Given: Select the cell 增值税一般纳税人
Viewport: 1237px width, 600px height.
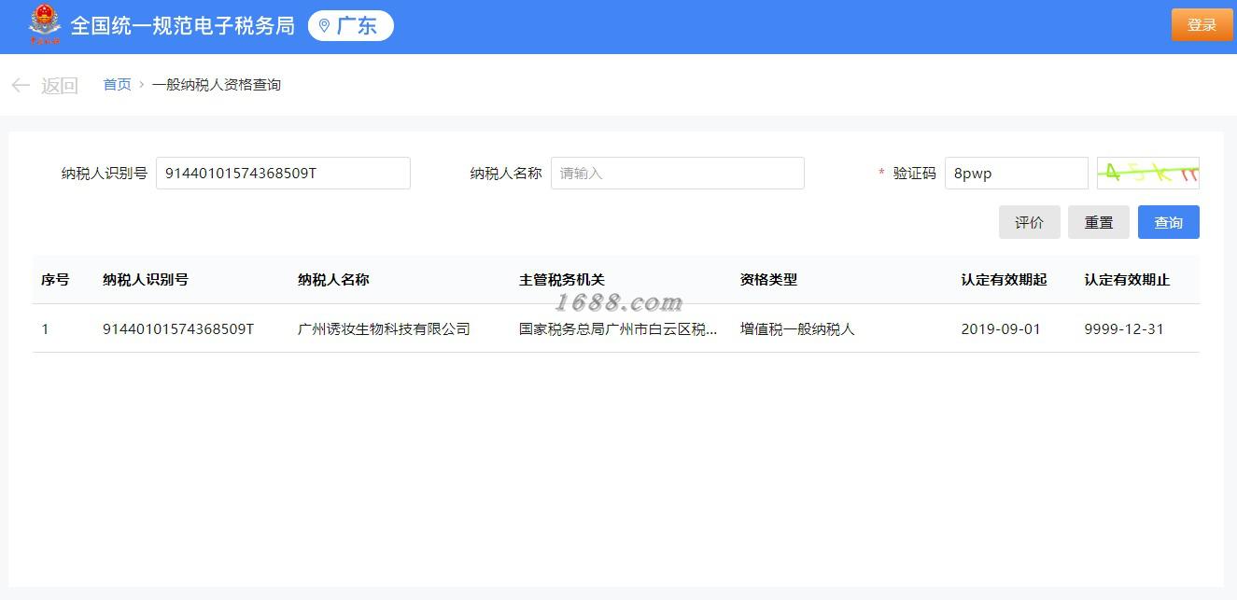Looking at the screenshot, I should pos(797,329).
